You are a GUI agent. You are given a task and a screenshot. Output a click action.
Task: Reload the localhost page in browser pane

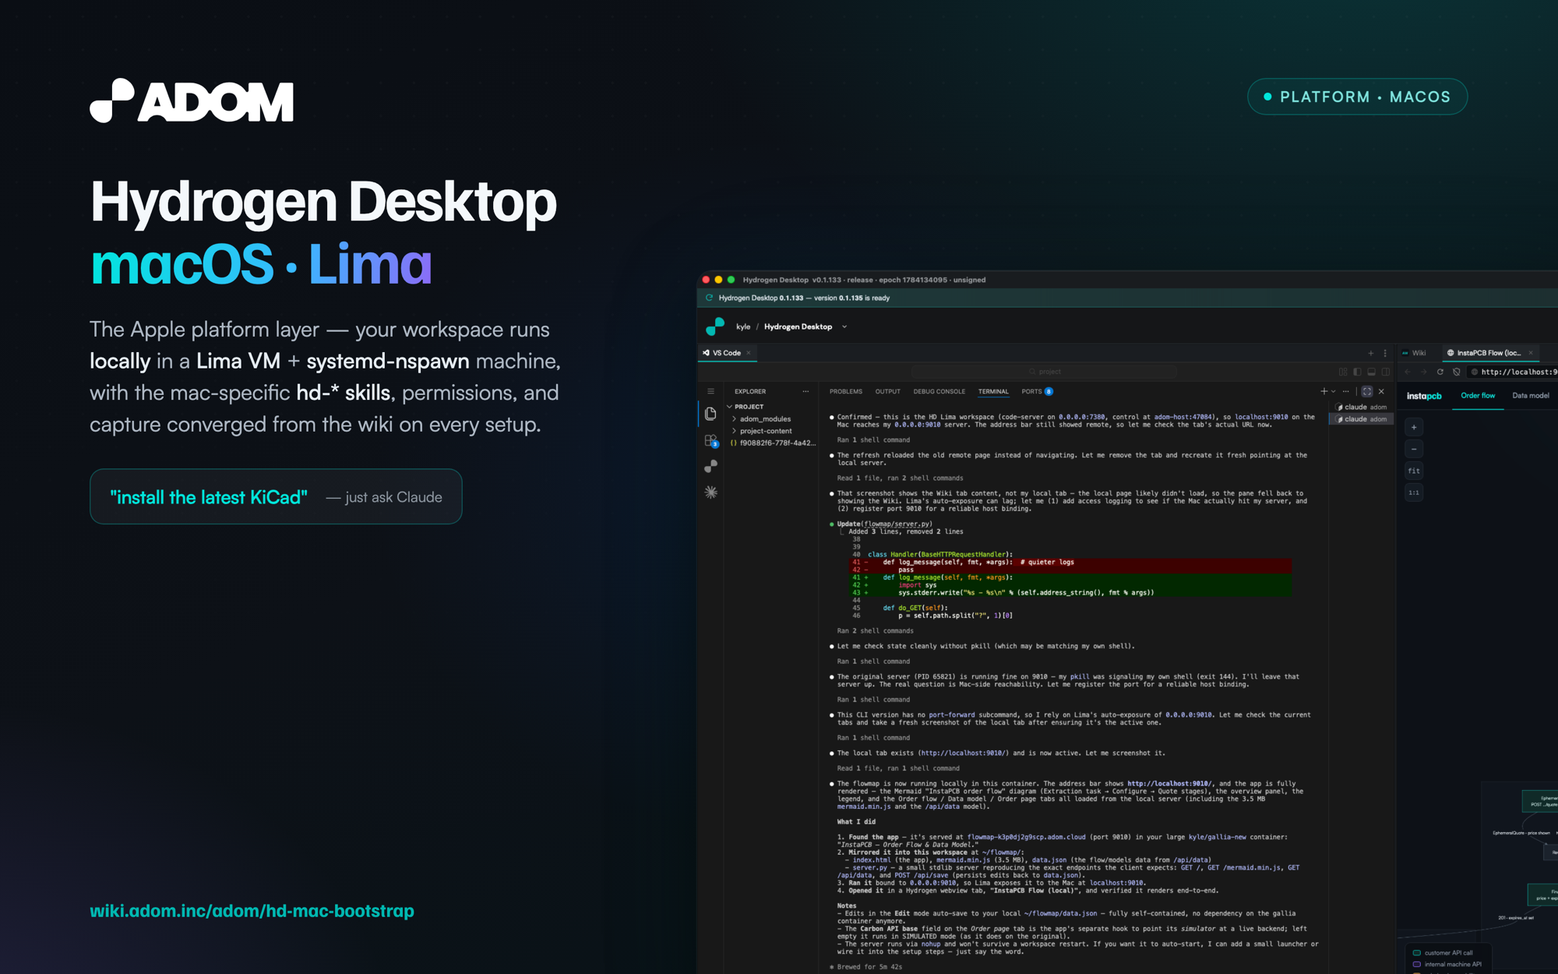tap(1440, 372)
